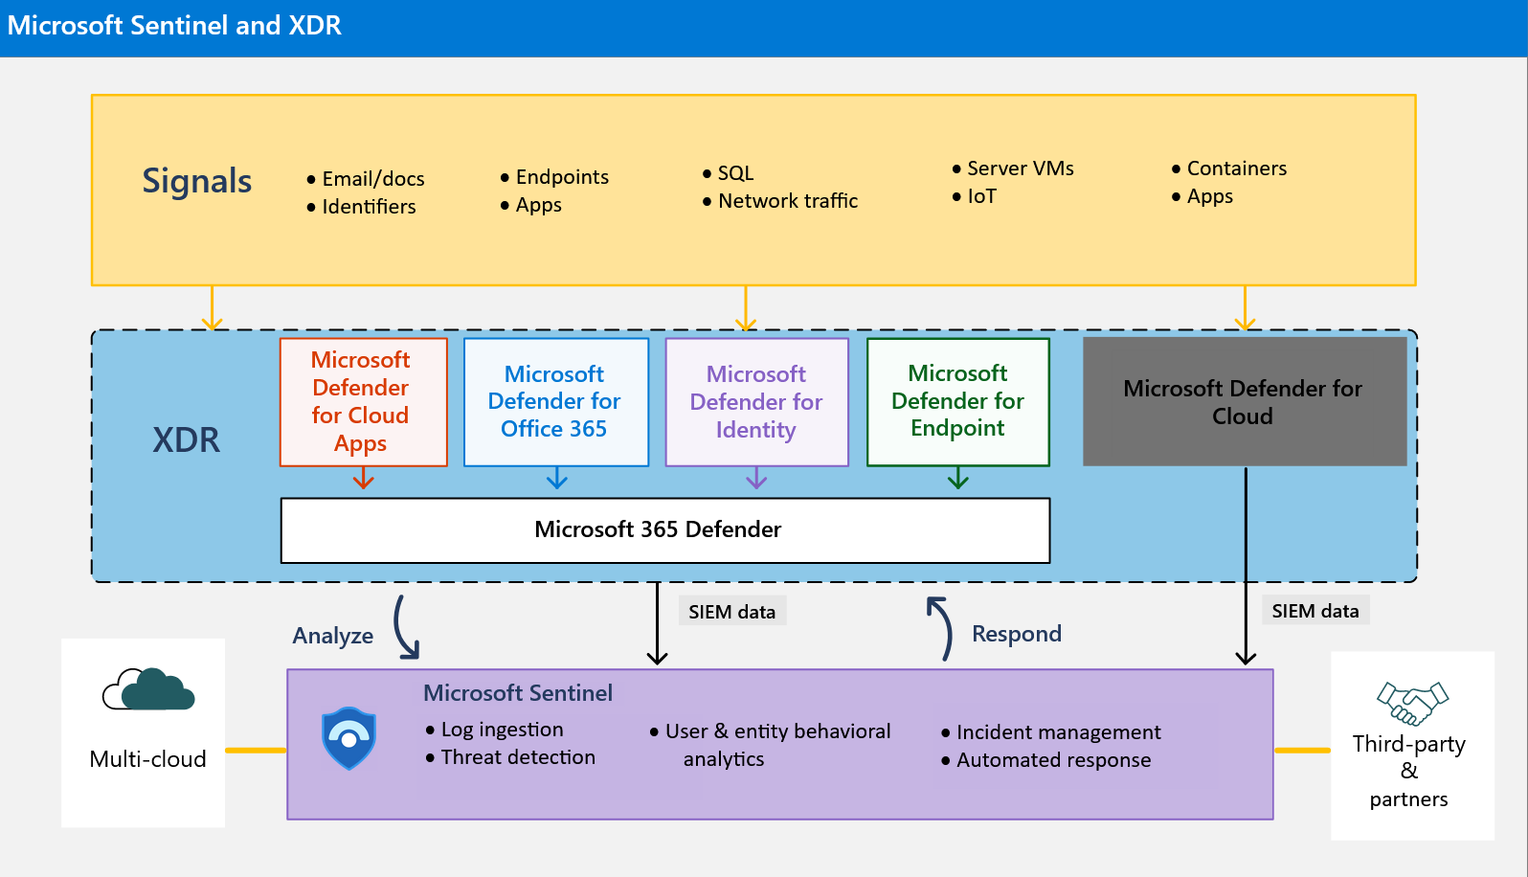
Task: Click the IoT signal bullet
Action: pyautogui.click(x=975, y=196)
